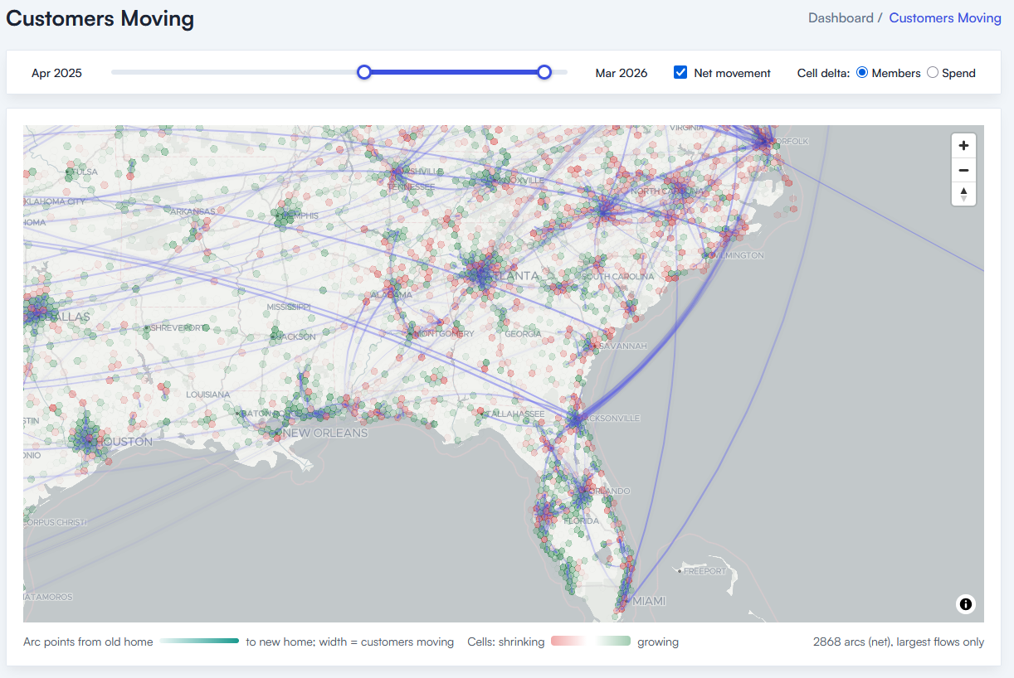The width and height of the screenshot is (1014, 678).
Task: Click the Miami label on map
Action: 649,601
